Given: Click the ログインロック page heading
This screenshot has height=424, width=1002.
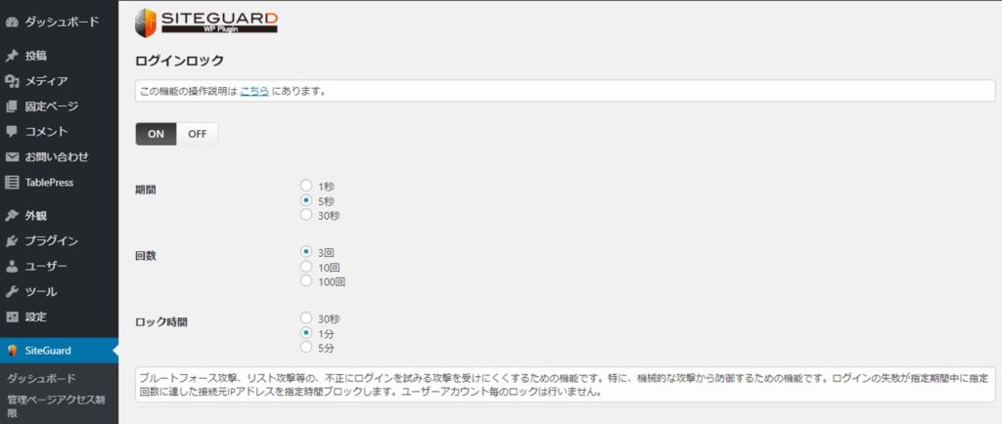Looking at the screenshot, I should pos(180,61).
